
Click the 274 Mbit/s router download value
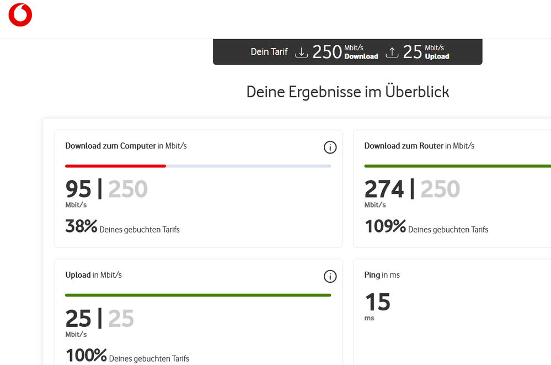point(384,190)
